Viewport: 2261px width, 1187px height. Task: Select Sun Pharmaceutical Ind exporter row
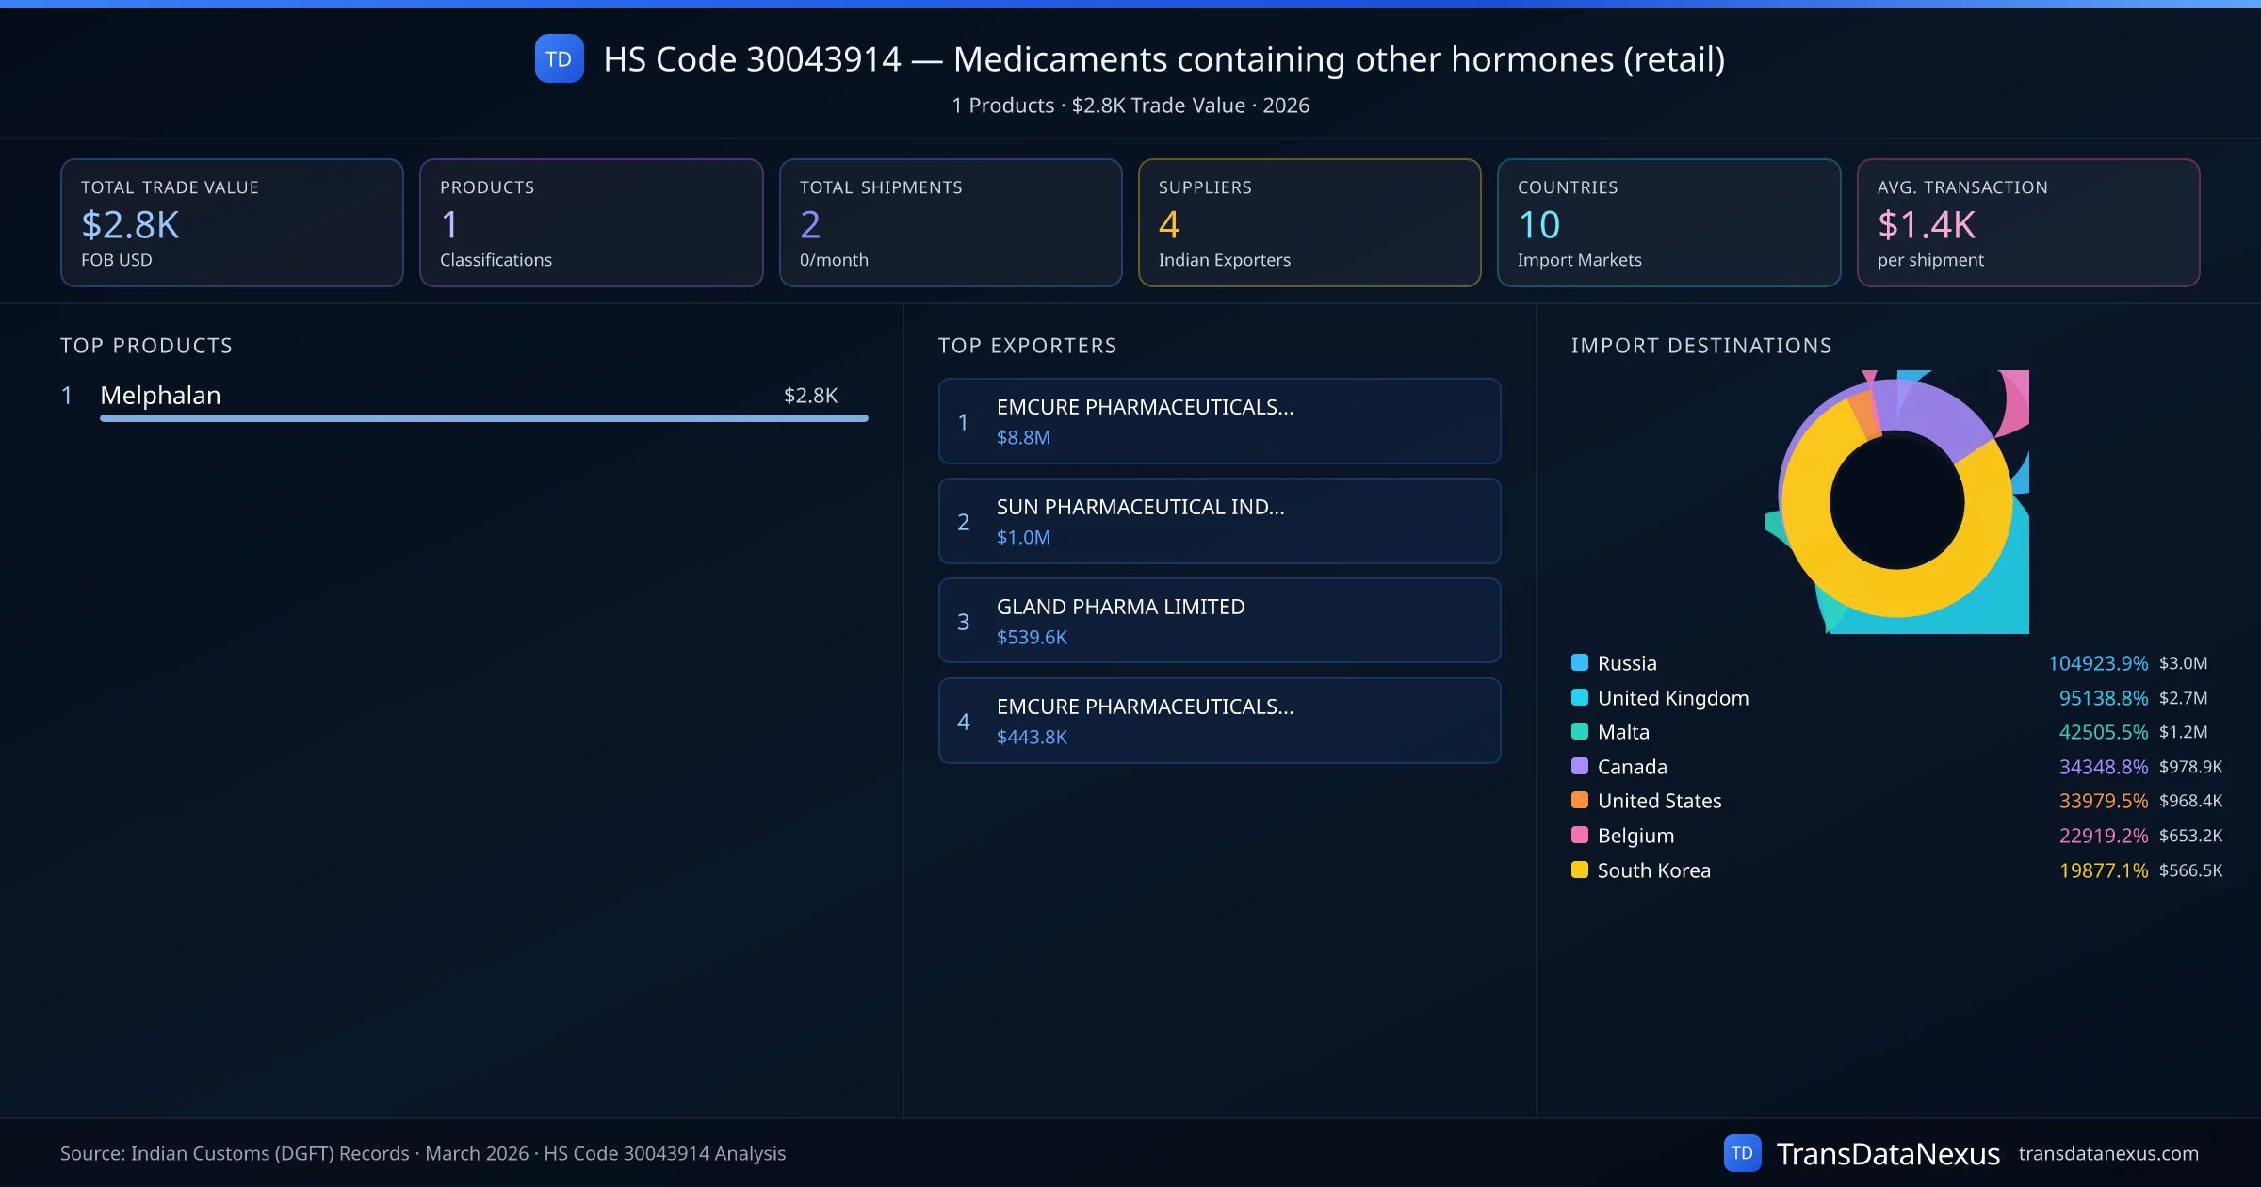click(1219, 521)
